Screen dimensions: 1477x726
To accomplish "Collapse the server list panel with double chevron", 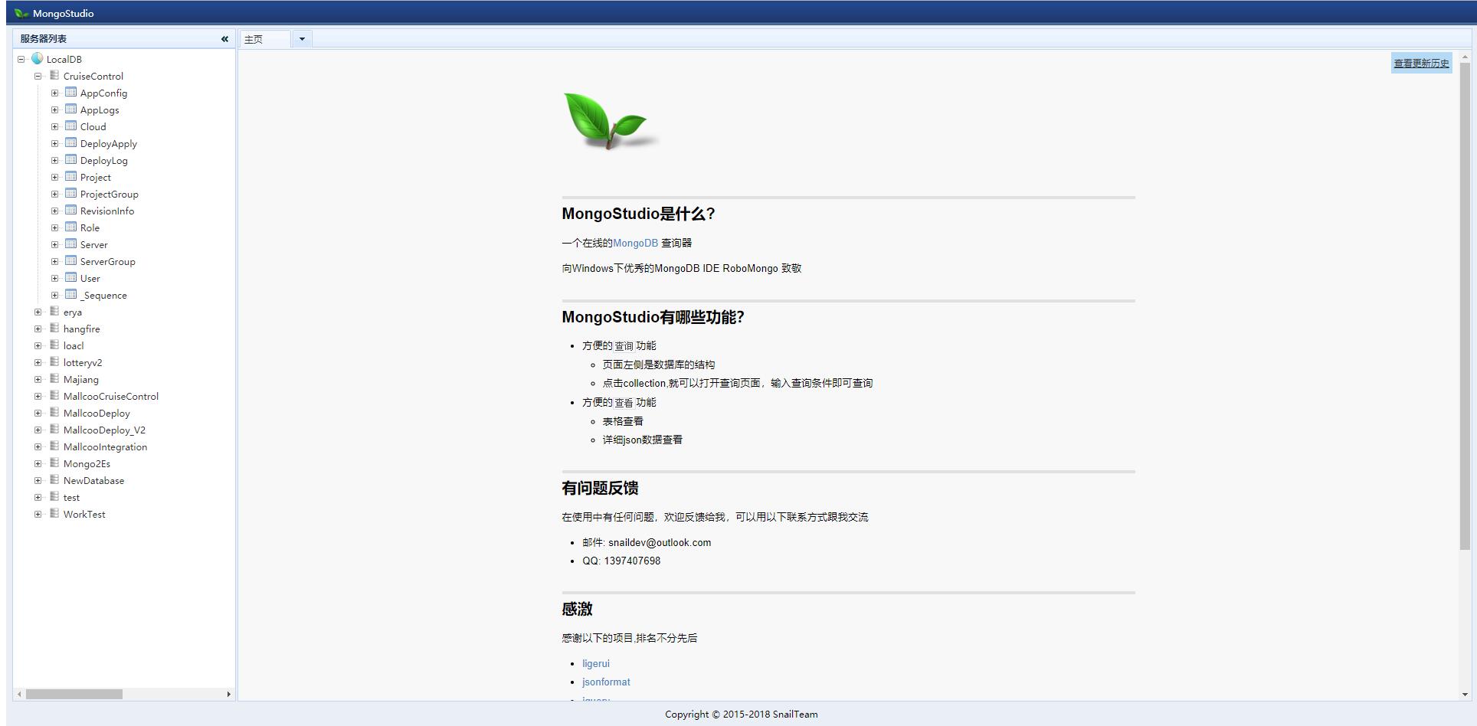I will 224,39.
